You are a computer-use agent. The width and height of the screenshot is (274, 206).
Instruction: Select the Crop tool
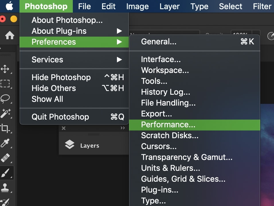tap(5, 128)
